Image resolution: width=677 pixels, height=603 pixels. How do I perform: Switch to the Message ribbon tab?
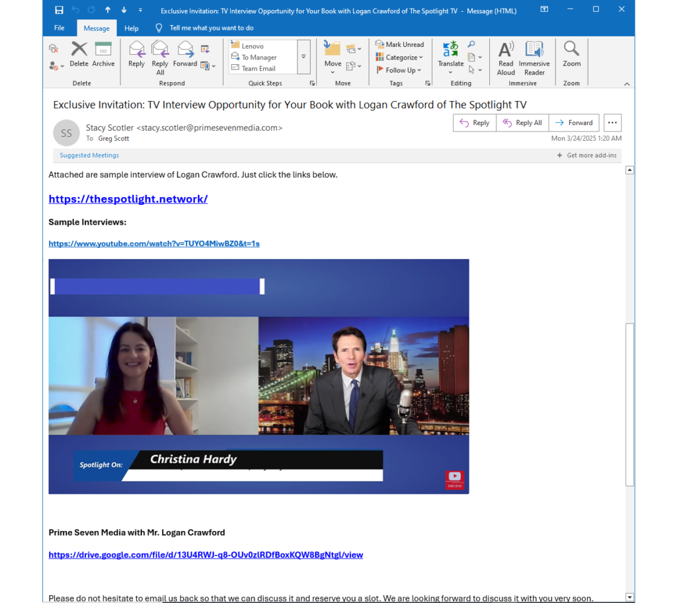click(97, 28)
